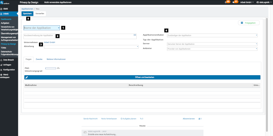Expand the Server dropdown
Viewport: 273px width, 136px height.
coord(256,44)
